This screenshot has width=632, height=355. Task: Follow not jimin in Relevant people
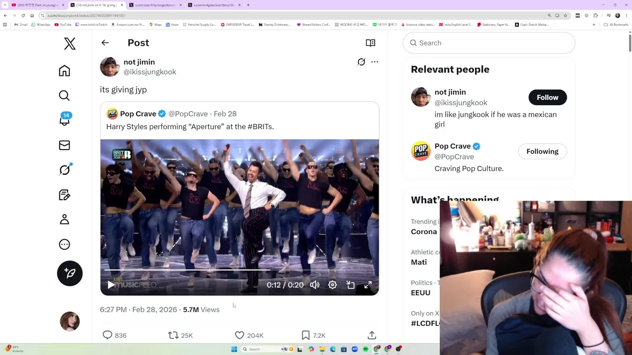[x=548, y=98]
